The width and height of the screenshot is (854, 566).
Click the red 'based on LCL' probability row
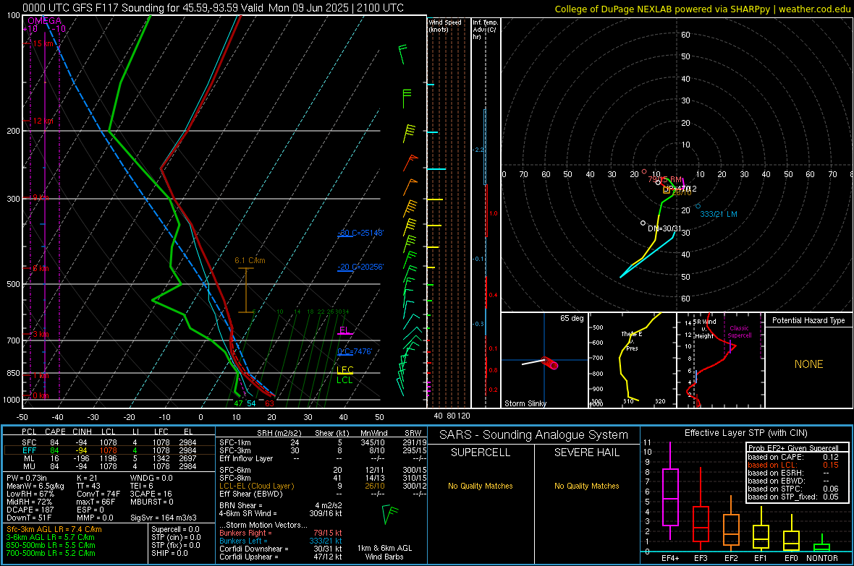coord(793,465)
